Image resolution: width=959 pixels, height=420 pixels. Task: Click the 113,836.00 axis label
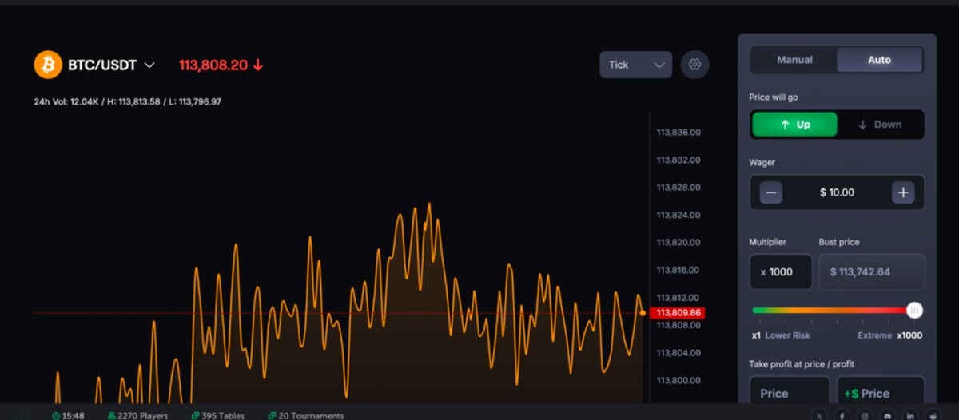[678, 133]
